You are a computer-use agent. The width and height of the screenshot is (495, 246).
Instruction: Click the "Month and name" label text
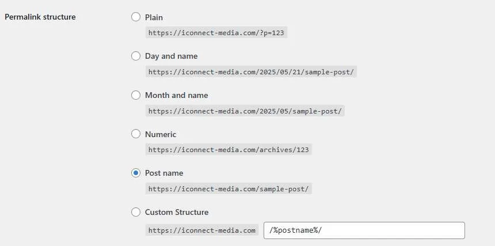tap(177, 95)
